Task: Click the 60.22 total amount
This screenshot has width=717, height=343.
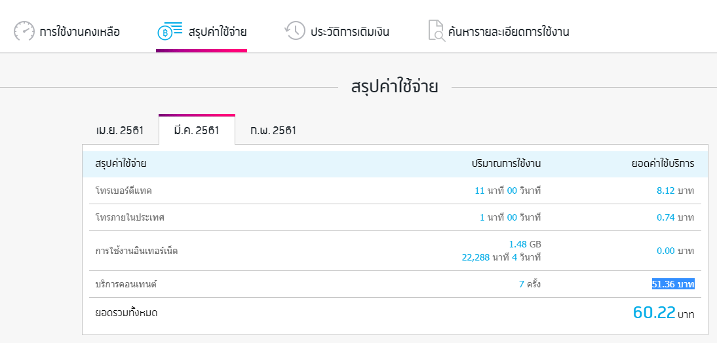Action: pos(654,312)
